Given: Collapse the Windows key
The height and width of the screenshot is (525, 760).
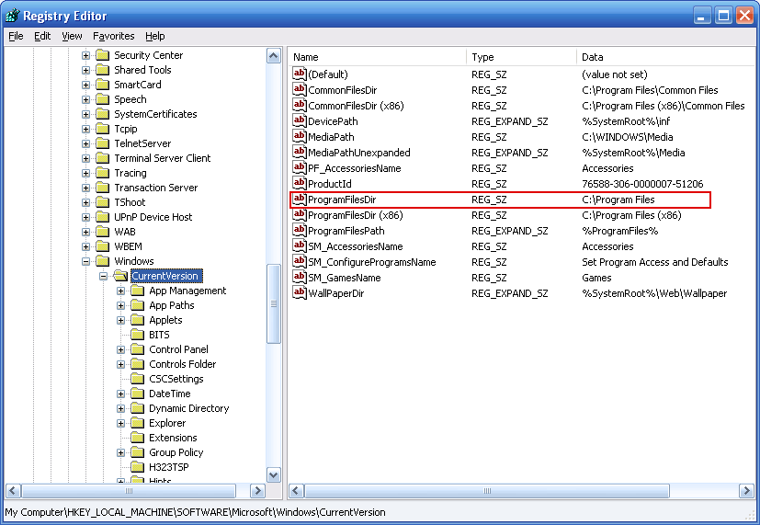Looking at the screenshot, I should pos(85,261).
